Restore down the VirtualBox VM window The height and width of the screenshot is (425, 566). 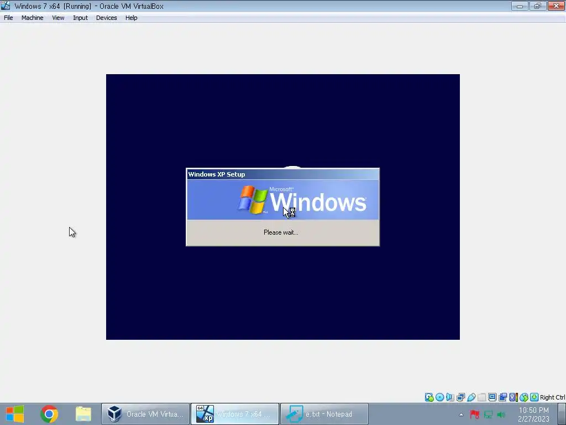(x=538, y=6)
